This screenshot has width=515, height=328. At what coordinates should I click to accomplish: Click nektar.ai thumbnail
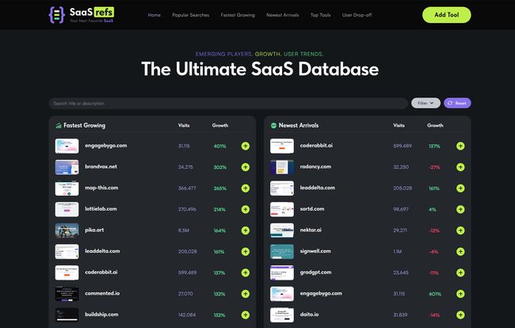(282, 231)
